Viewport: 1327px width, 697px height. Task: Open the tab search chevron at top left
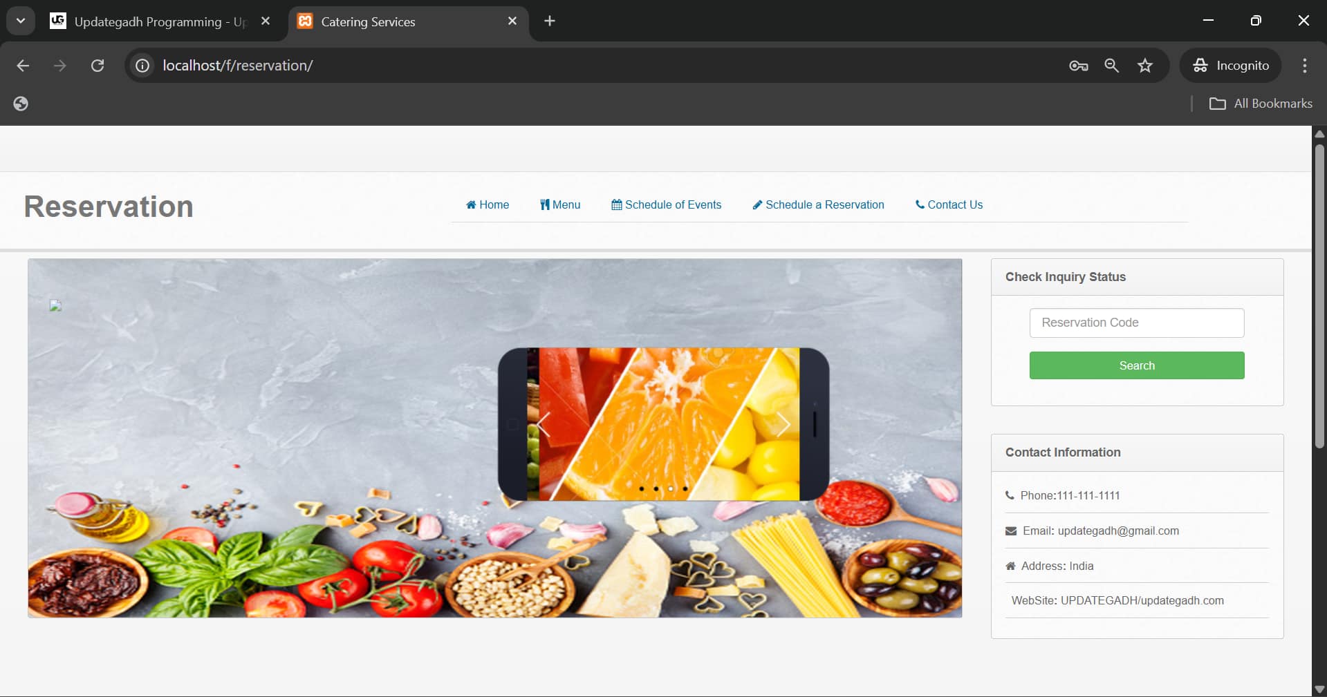(21, 21)
